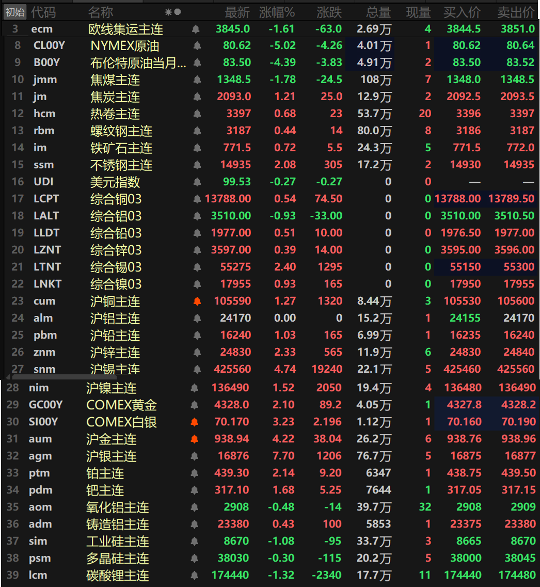Select the 铸造铝主连 name cell

(x=118, y=525)
